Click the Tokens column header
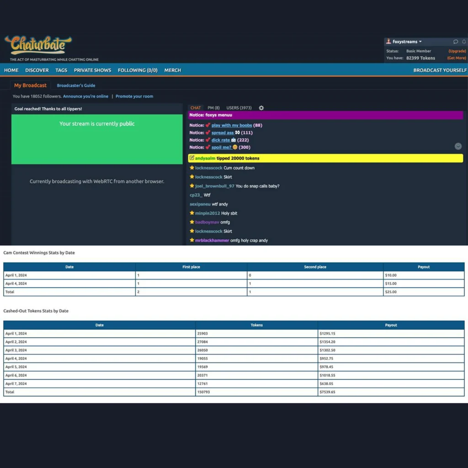Image resolution: width=468 pixels, height=468 pixels. [256, 325]
